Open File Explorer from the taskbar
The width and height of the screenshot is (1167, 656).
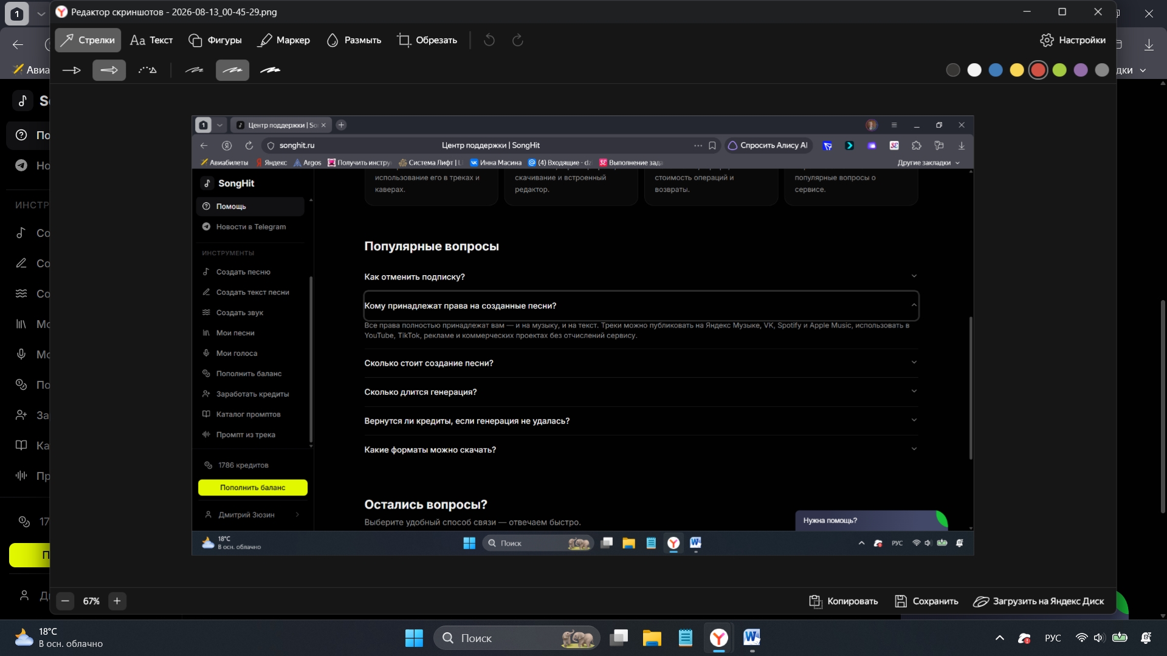coord(652,638)
